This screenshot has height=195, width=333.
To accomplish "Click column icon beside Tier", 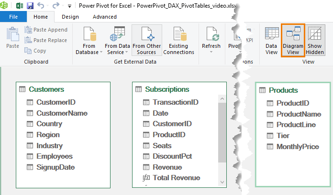I will pyautogui.click(x=270, y=136).
